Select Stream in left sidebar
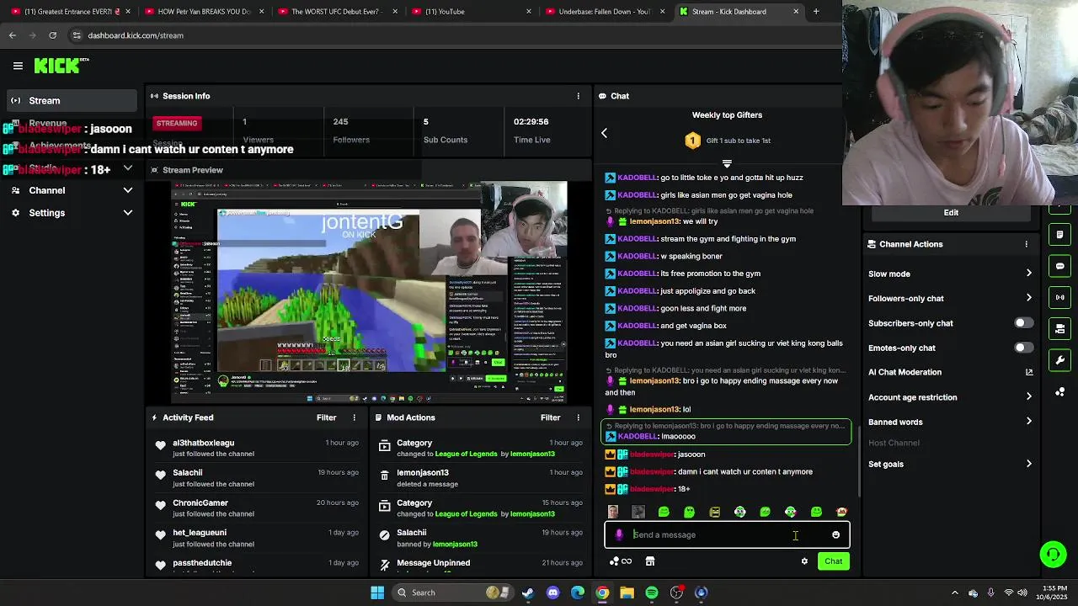1078x606 pixels. point(71,100)
